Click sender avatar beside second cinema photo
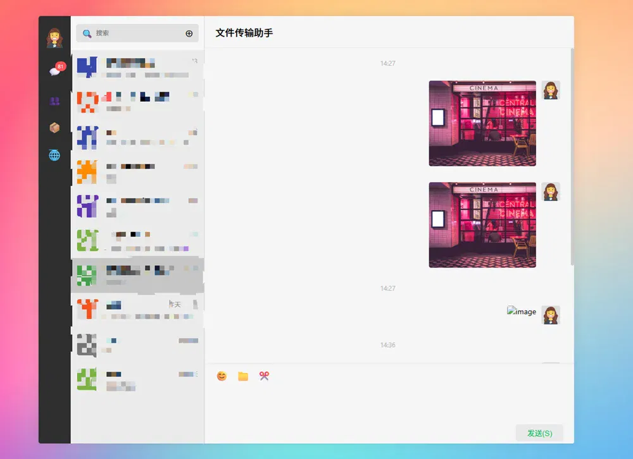 [x=551, y=192]
